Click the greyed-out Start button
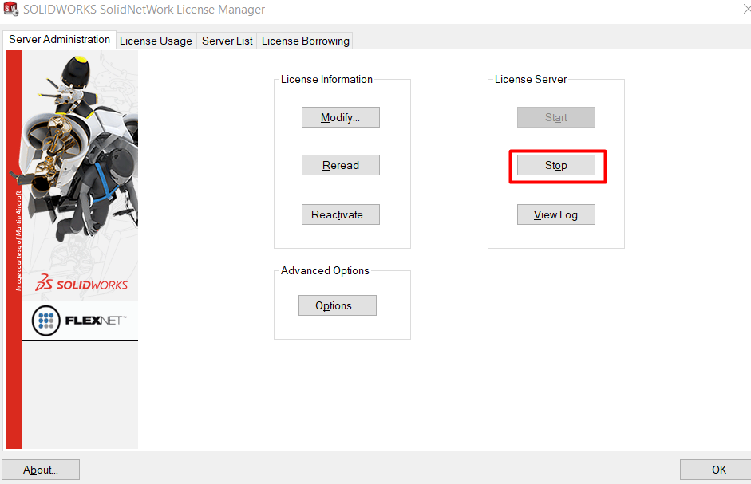The image size is (751, 484). [555, 117]
